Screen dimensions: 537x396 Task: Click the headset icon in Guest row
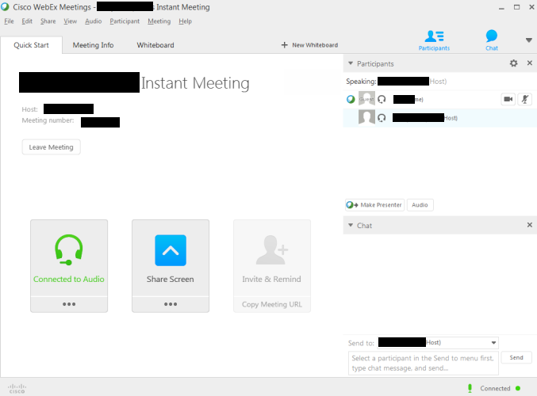click(x=382, y=99)
